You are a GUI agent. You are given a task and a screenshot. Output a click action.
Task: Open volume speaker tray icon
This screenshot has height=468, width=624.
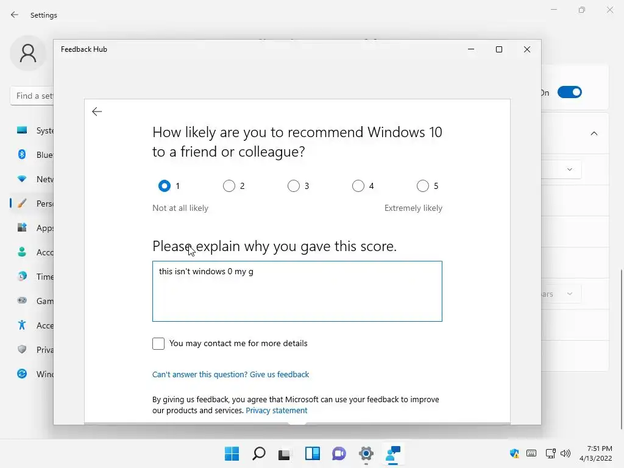565,453
